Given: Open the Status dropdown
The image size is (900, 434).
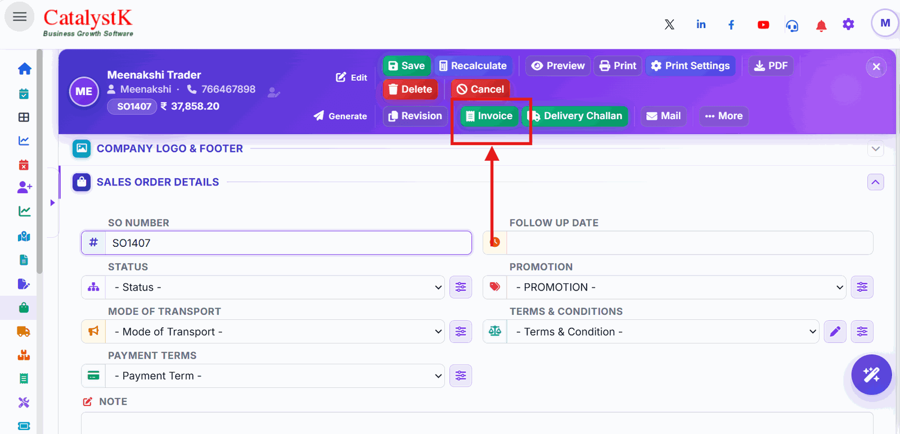Looking at the screenshot, I should click(275, 287).
